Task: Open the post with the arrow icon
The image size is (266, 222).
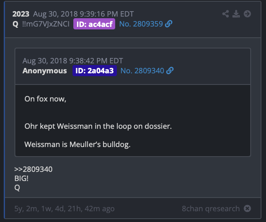Action: point(247,14)
